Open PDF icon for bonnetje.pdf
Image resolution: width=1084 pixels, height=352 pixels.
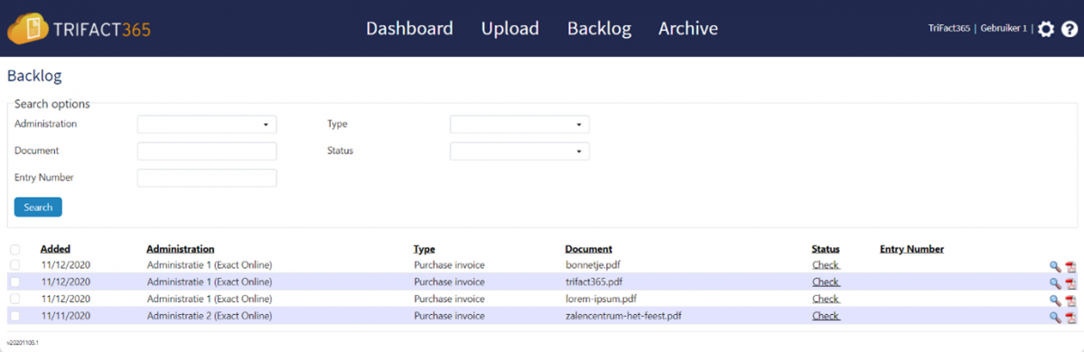1070,266
